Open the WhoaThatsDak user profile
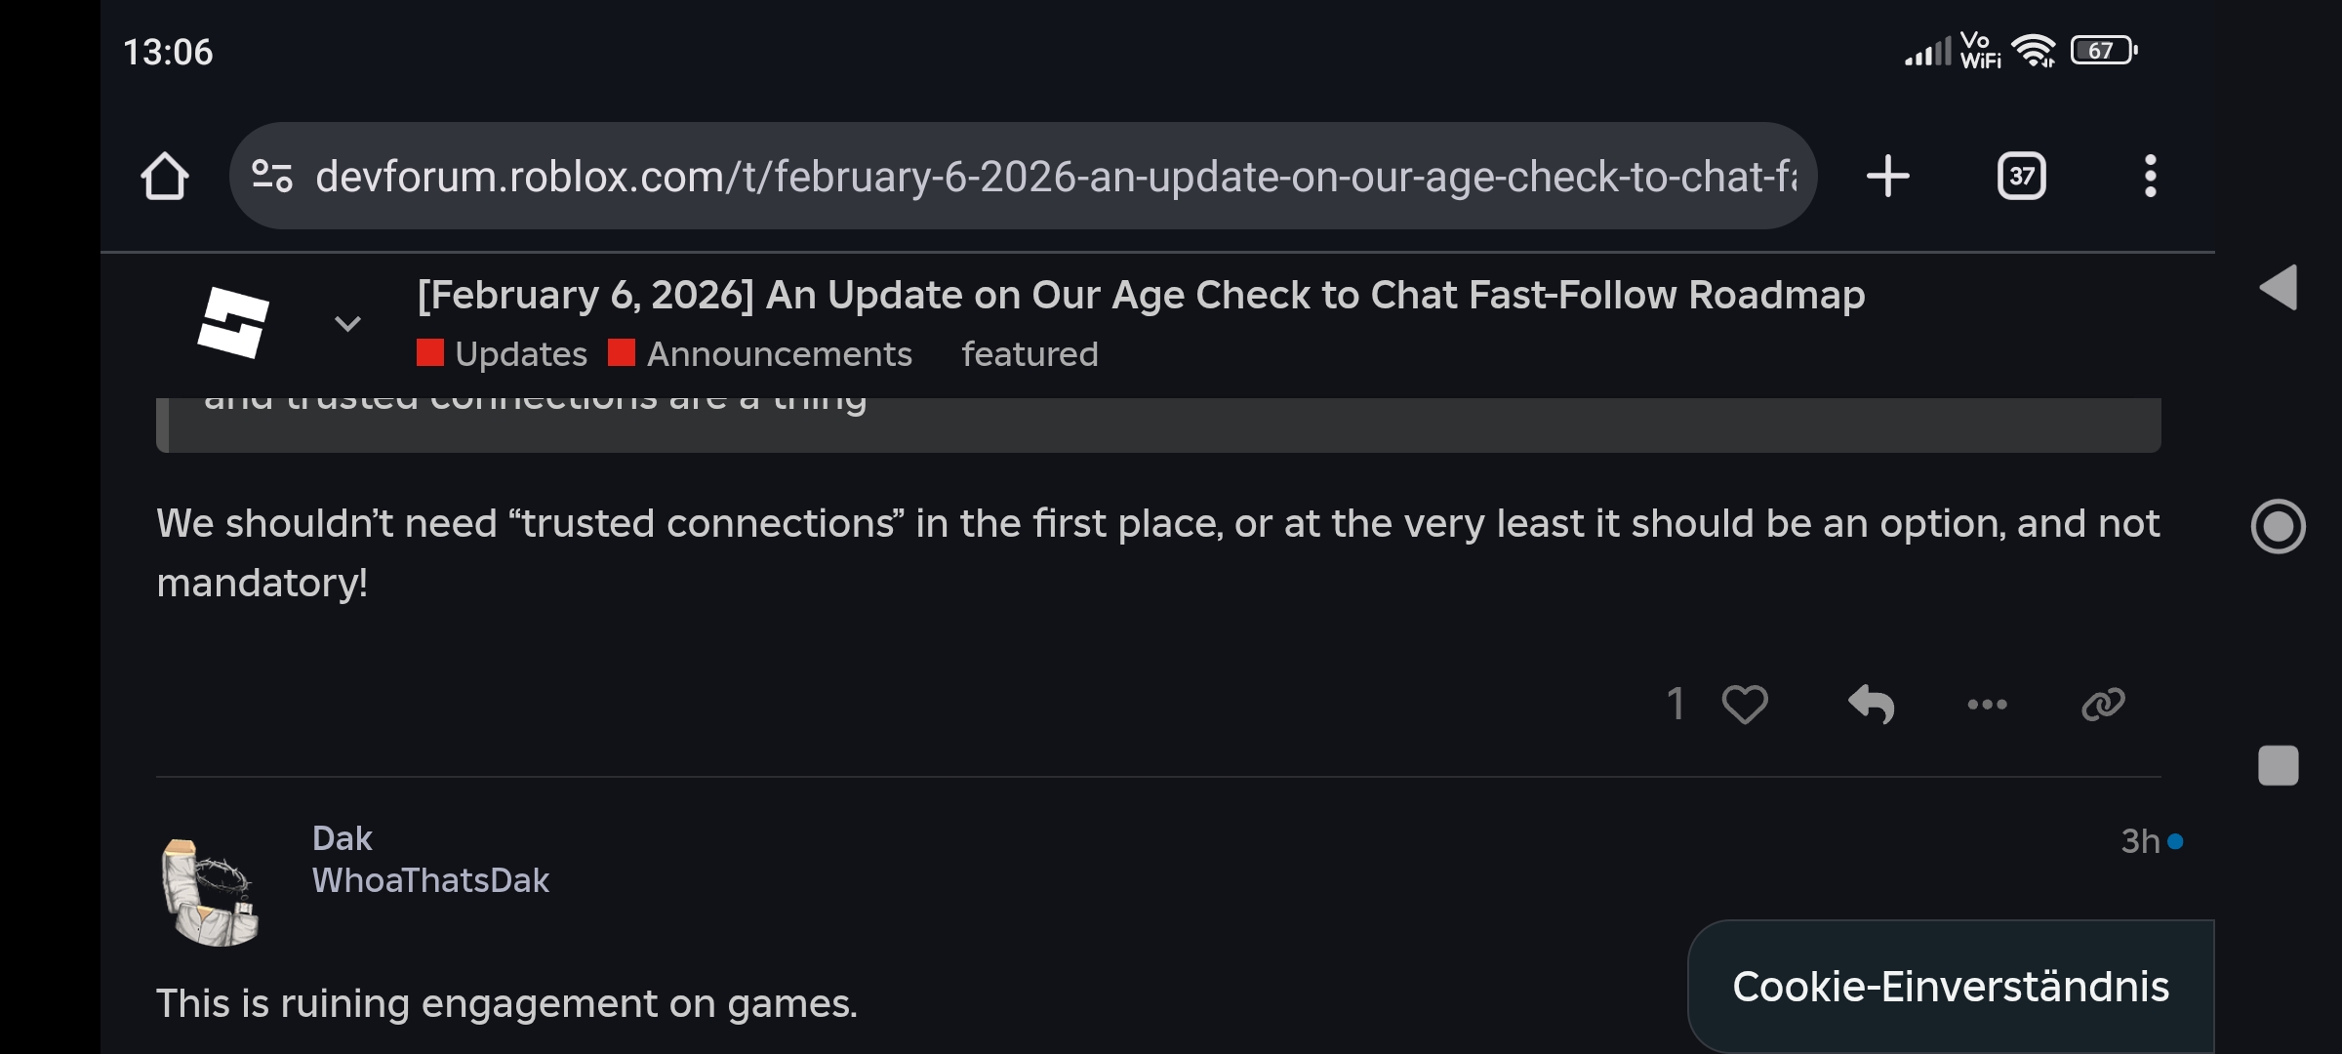The image size is (2342, 1054). pyautogui.click(x=430, y=880)
